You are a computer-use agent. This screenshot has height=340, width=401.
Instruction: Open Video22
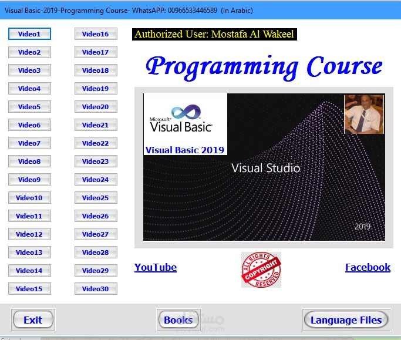coord(96,143)
